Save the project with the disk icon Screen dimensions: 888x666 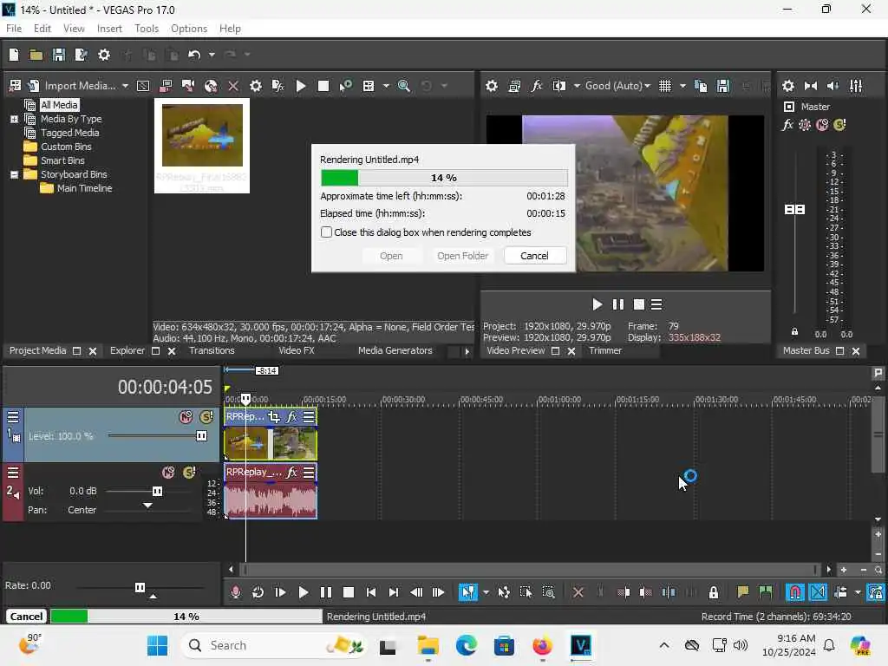tap(58, 55)
